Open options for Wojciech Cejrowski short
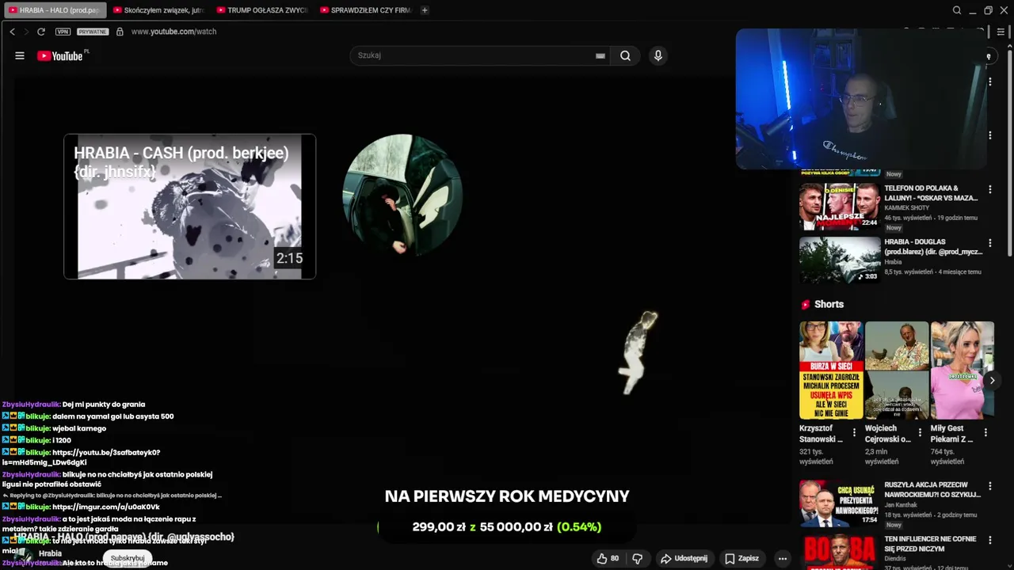The width and height of the screenshot is (1014, 570). click(920, 432)
